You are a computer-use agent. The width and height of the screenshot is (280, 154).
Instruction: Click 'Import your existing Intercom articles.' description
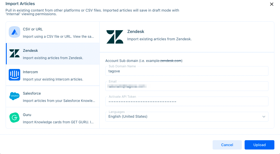[x=53, y=79]
